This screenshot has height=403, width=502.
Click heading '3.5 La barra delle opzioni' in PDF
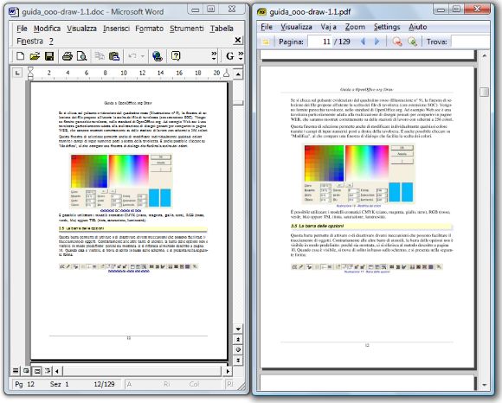(317, 226)
